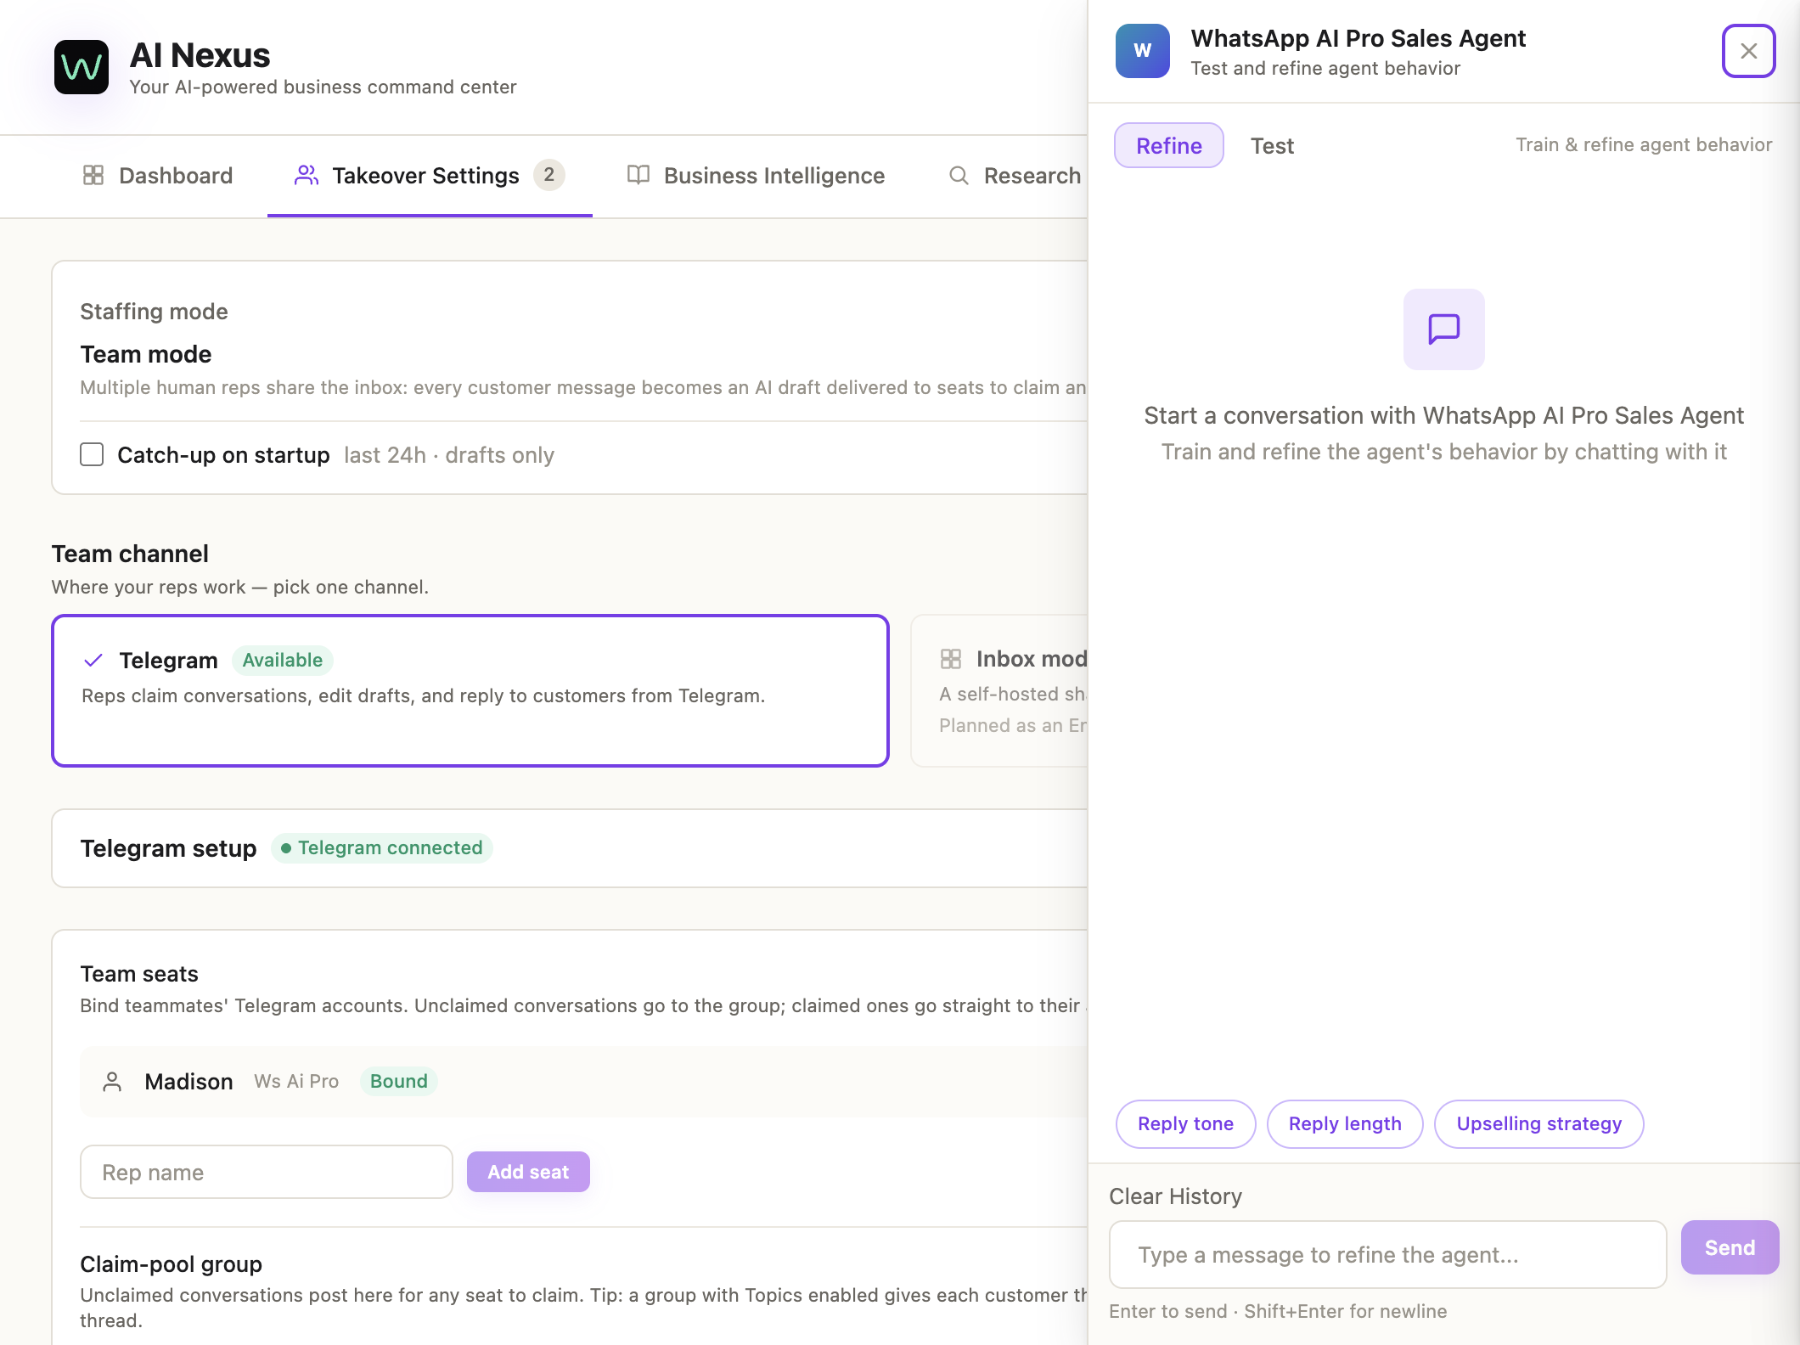Click the Upselling strategy suggestion chip
1800x1345 pixels.
click(1538, 1123)
